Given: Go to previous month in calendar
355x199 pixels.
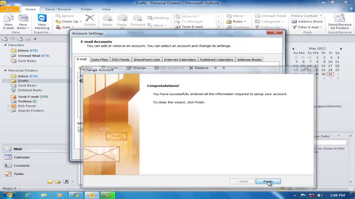Looking at the screenshot, I should click(293, 49).
